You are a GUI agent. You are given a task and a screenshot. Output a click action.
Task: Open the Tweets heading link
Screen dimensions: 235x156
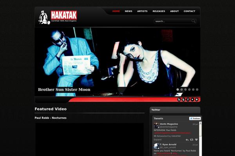point(158,119)
